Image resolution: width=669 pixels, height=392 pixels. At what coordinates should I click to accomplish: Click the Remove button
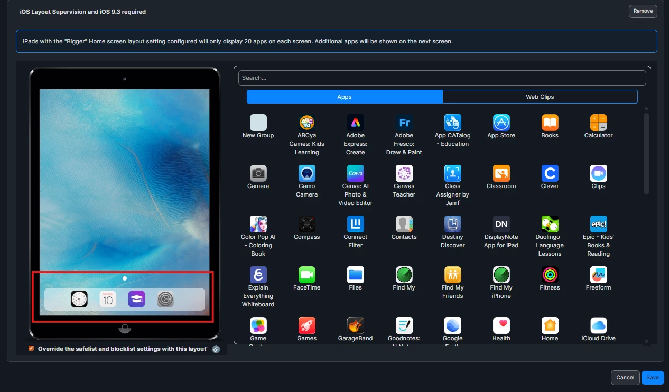tap(643, 11)
